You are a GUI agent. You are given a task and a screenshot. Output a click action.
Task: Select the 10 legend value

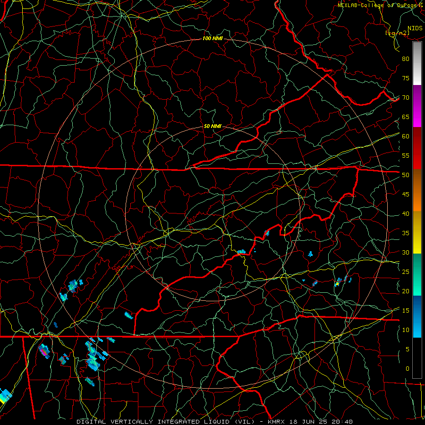point(406,330)
